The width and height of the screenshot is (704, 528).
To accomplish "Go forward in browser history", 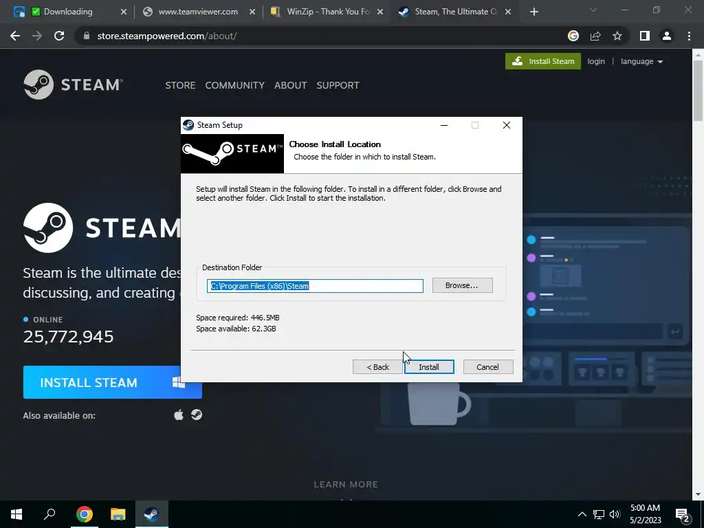I will tap(37, 36).
